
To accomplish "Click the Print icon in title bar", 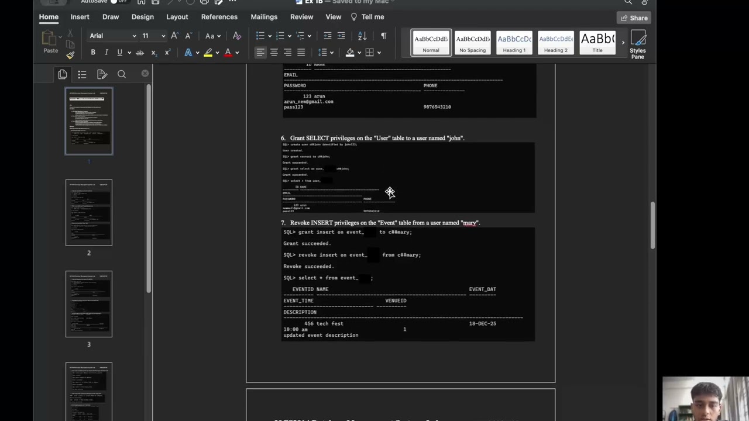I will (204, 2).
